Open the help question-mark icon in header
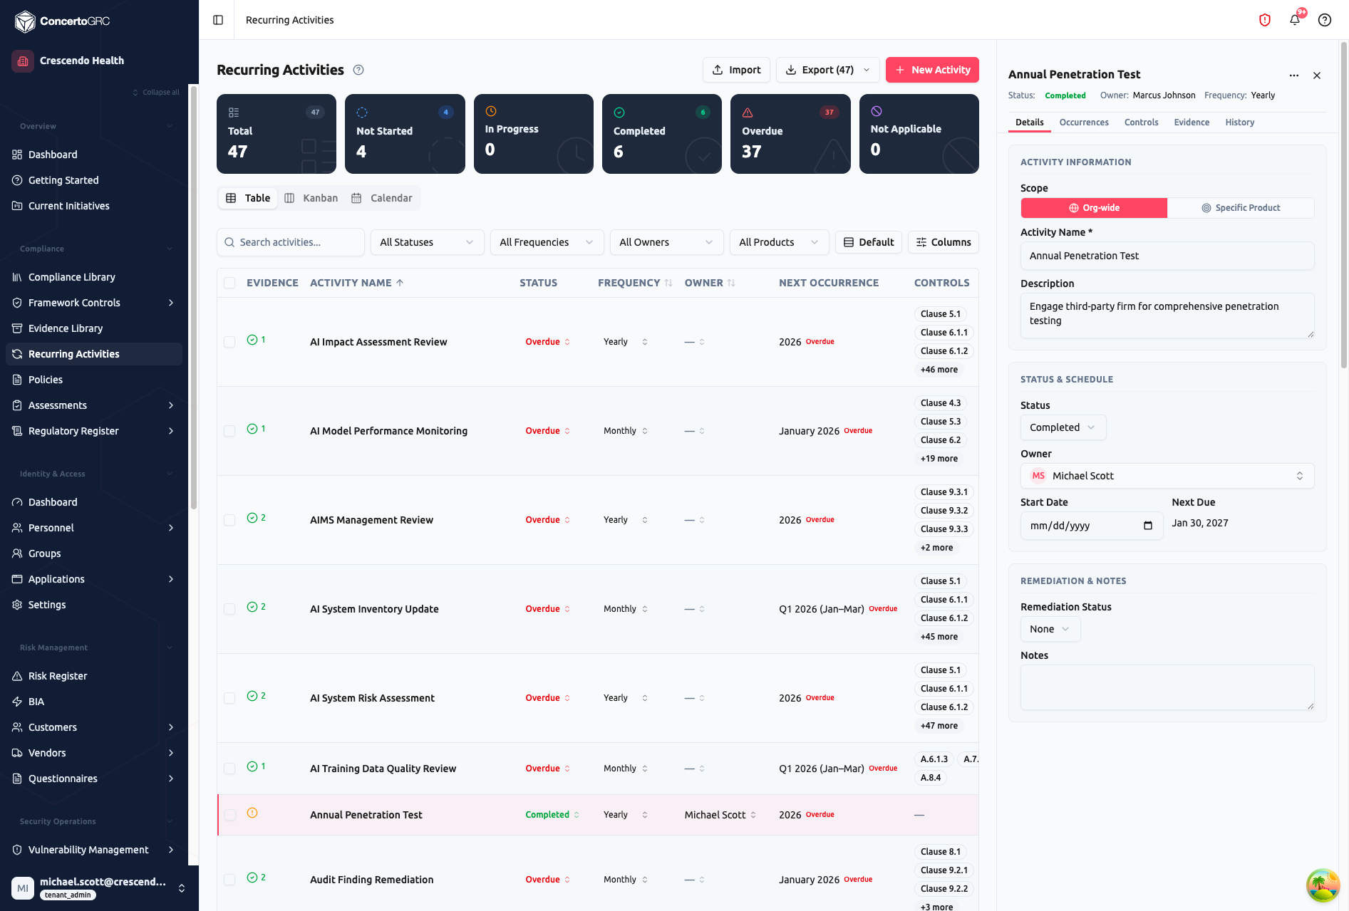The height and width of the screenshot is (911, 1349). pos(1325,20)
